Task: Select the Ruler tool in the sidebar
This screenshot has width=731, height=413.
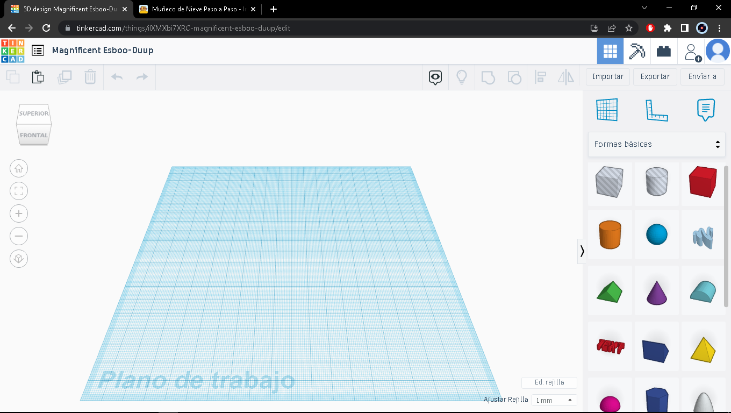Action: click(x=656, y=110)
